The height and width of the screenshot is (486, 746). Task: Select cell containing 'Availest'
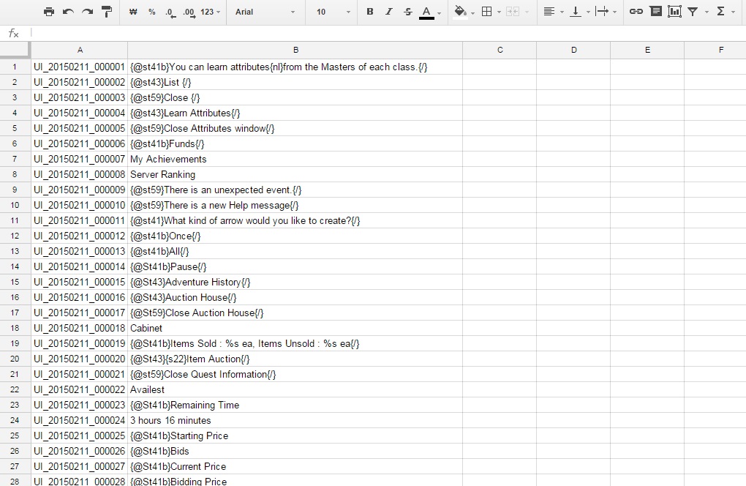pos(295,390)
